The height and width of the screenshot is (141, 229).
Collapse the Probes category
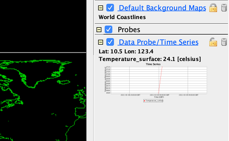(x=99, y=29)
